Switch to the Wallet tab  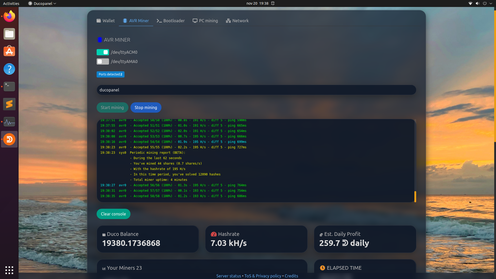point(106,21)
